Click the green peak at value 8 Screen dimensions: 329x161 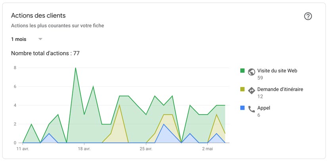pyautogui.click(x=75, y=68)
